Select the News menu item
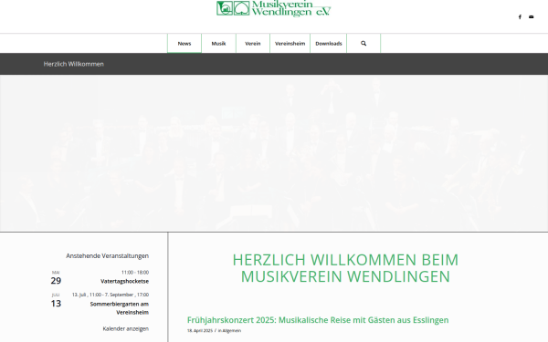Screen dimensions: 548x342 [184, 43]
